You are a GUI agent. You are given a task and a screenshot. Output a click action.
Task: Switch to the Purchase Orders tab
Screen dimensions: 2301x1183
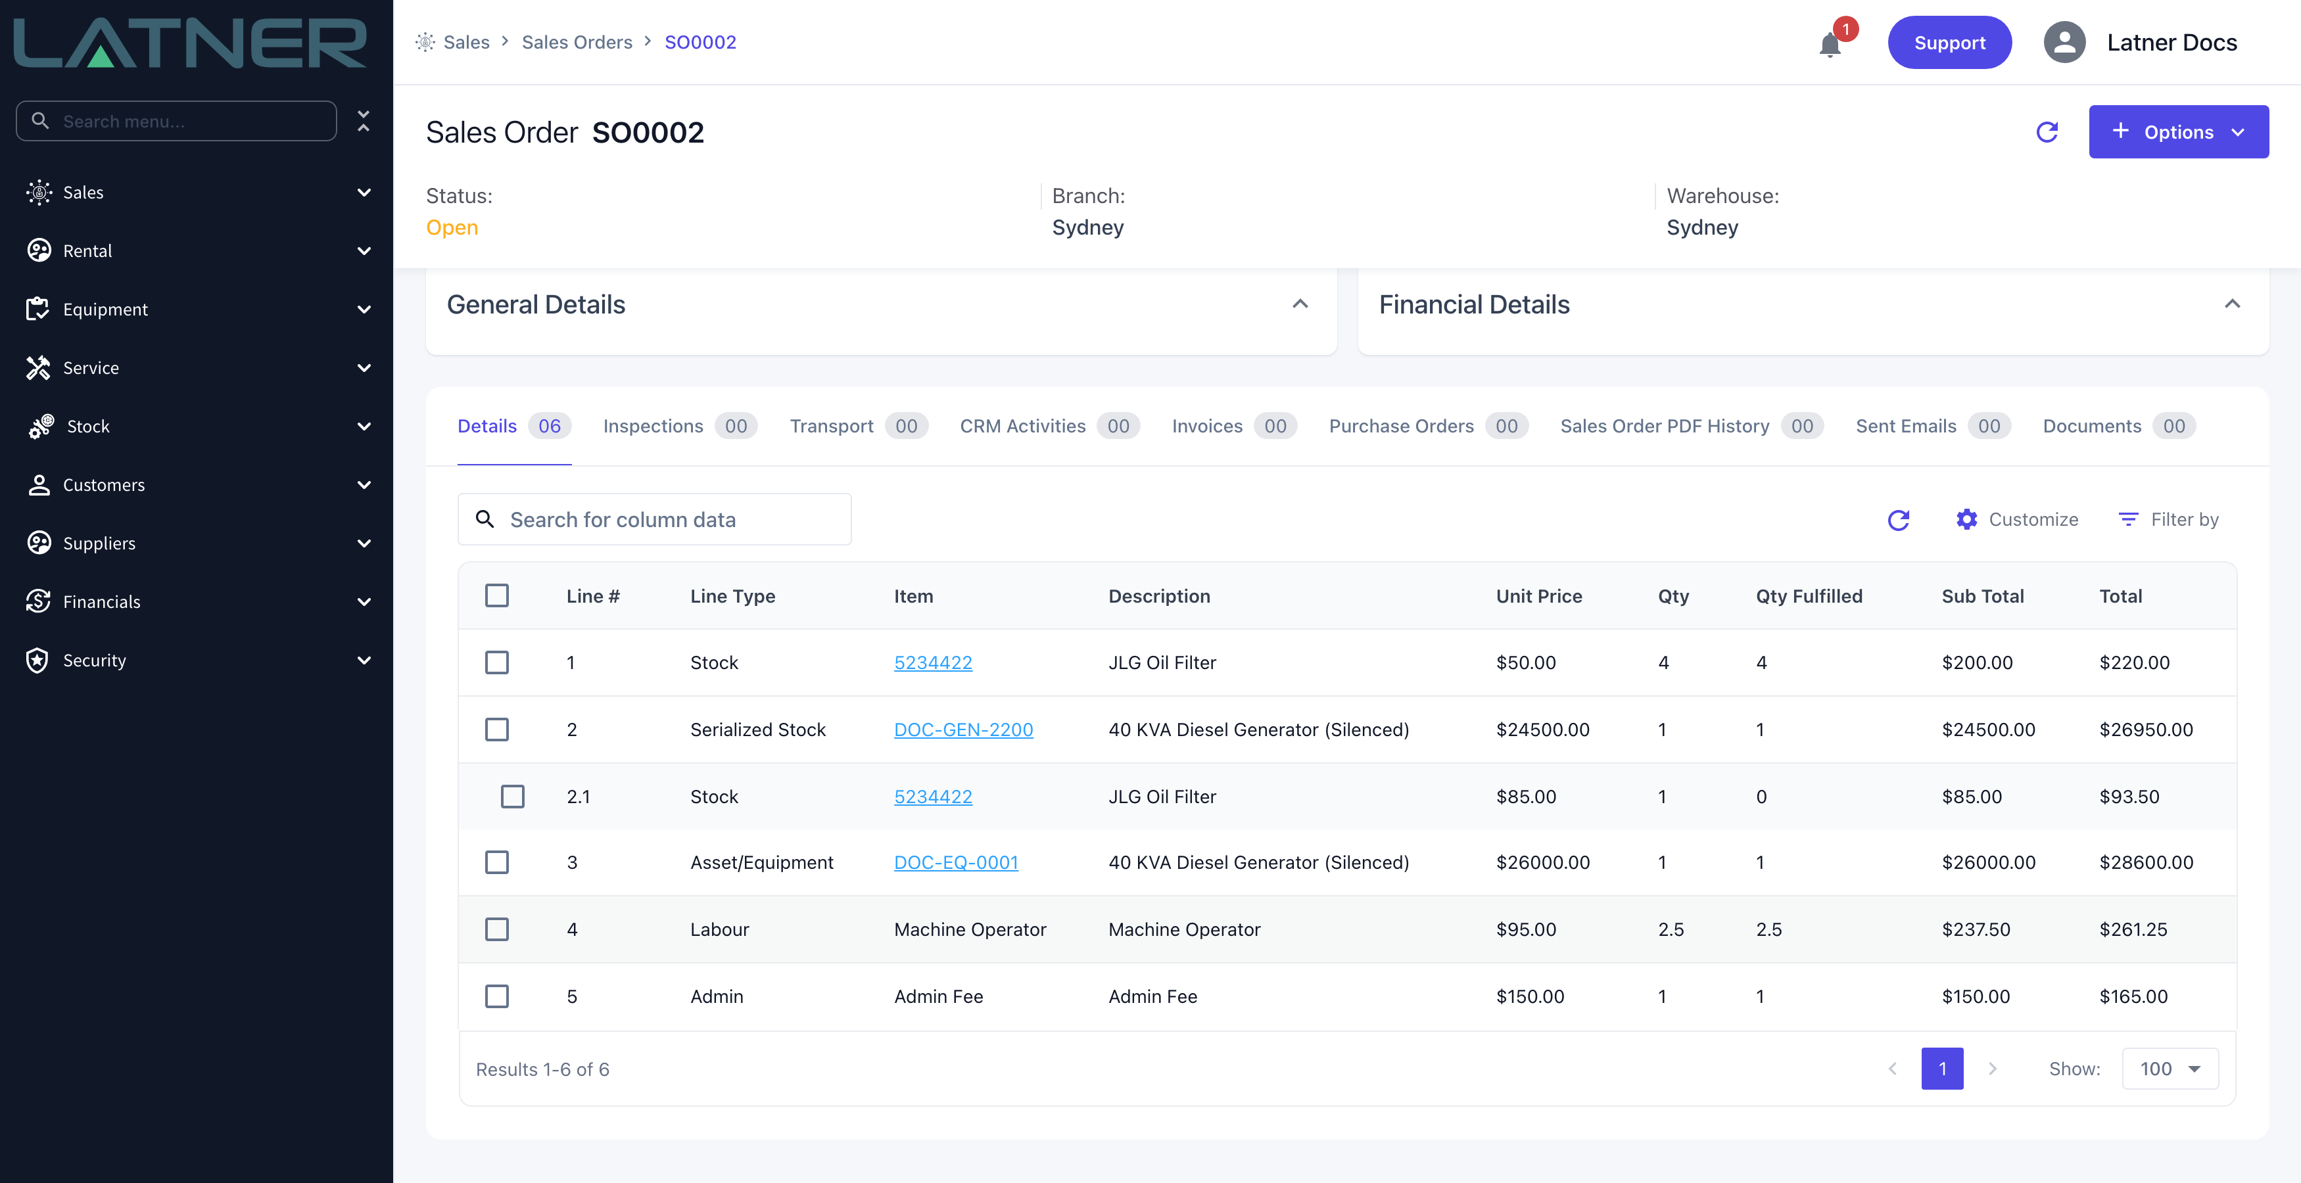click(1429, 426)
